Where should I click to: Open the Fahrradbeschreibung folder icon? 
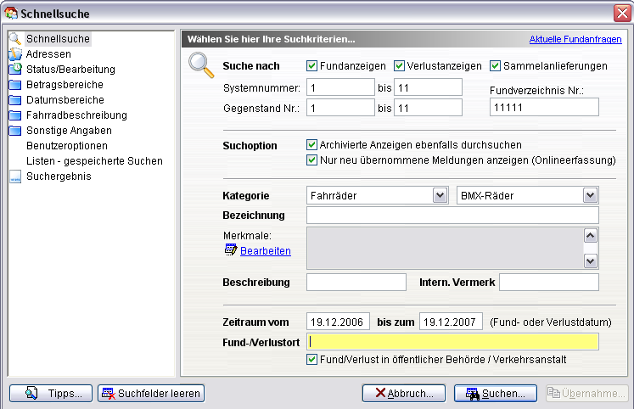tap(14, 115)
